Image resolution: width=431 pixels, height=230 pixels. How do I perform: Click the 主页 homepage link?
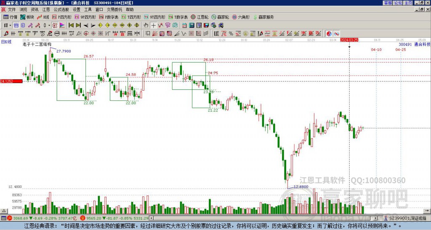408,3
